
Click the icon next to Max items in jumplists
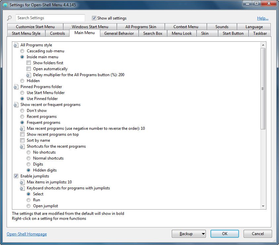pos(22,182)
